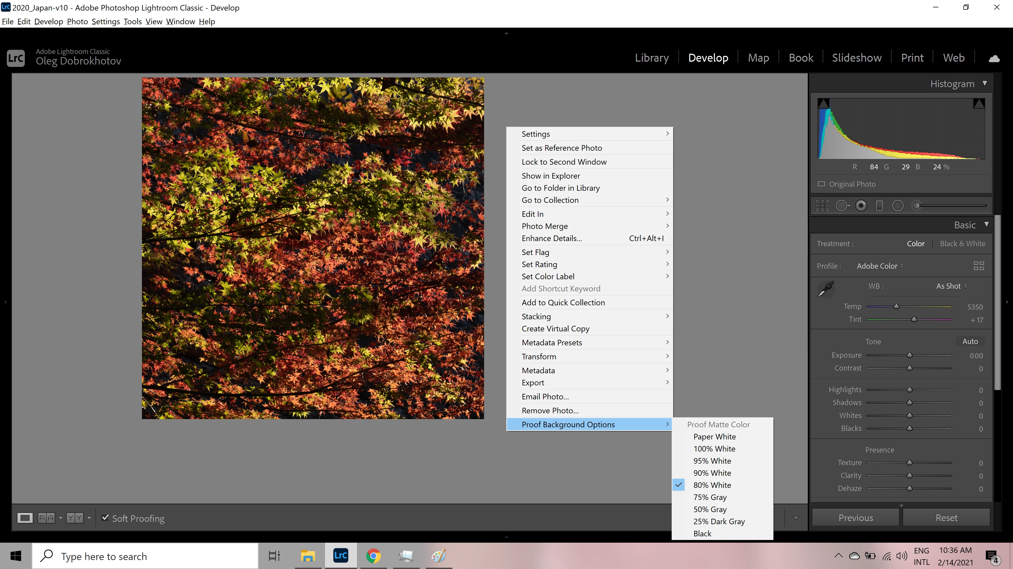Select the Radial Filter tool
Image resolution: width=1013 pixels, height=569 pixels.
click(x=898, y=205)
